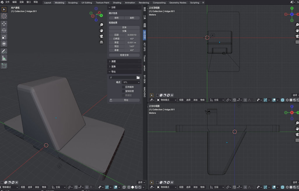This screenshot has width=299, height=191.
Task: Open 物体模式 dropdown in perspective viewport
Action: click(9, 187)
